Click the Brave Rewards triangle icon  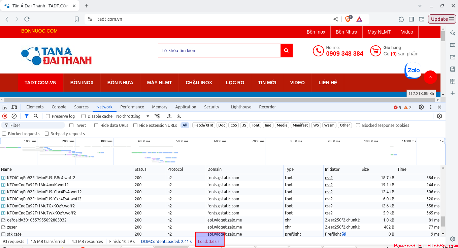[359, 19]
